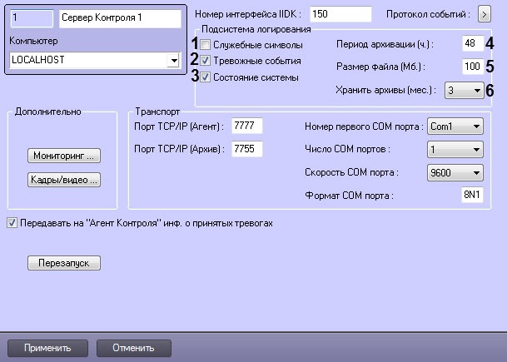Click the Номер интерфейса IIDK field
Screen dimensions: 507x362
(340, 15)
